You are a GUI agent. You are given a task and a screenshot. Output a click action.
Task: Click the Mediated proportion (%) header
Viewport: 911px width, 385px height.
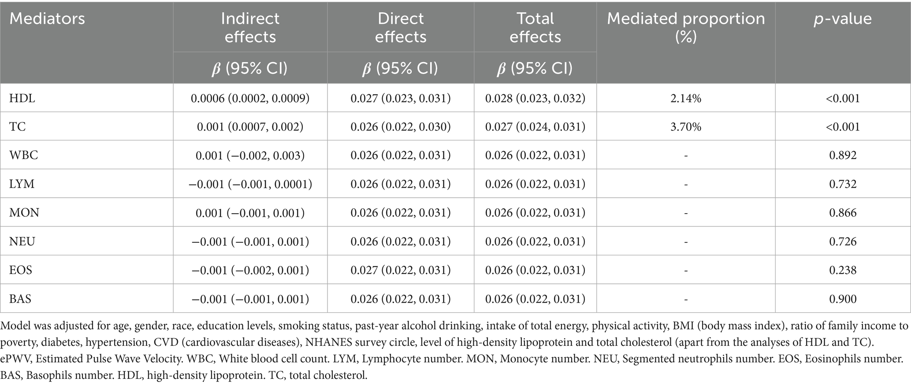[686, 27]
